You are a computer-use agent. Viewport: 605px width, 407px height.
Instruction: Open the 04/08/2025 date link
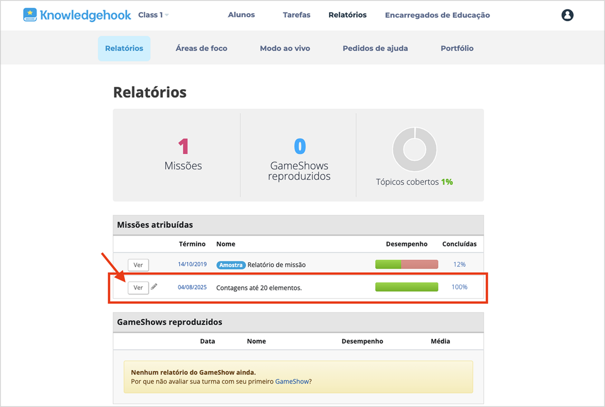point(192,287)
